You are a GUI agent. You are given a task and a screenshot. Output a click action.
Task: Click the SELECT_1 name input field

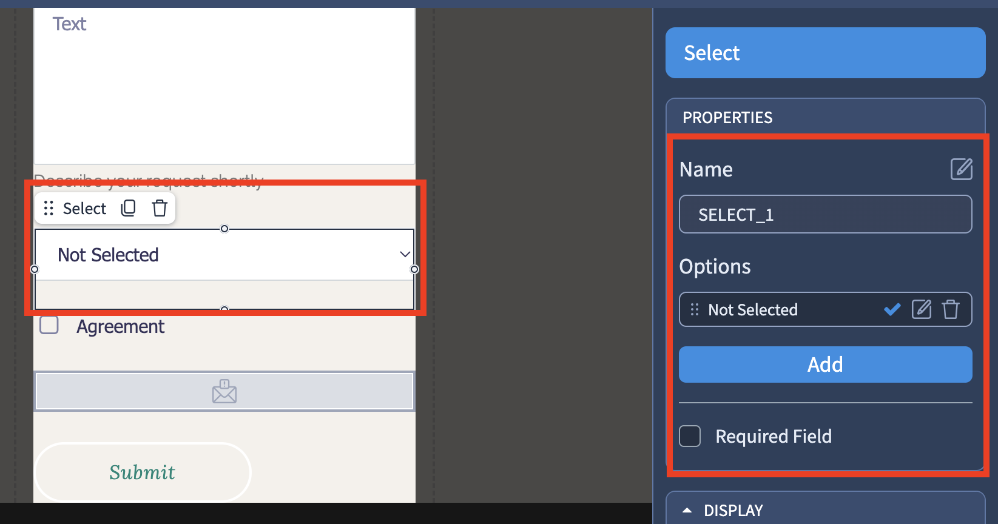pyautogui.click(x=825, y=214)
